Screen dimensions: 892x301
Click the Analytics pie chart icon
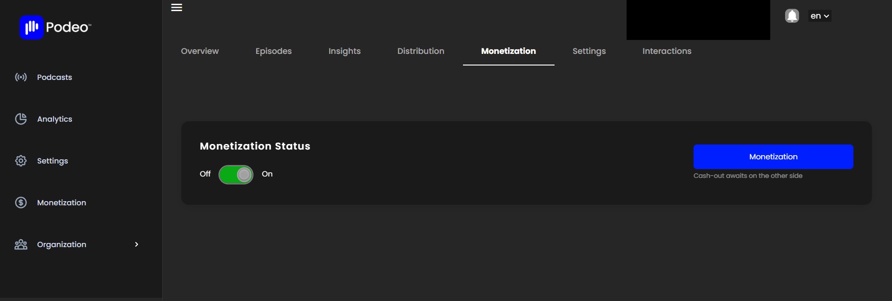click(21, 119)
